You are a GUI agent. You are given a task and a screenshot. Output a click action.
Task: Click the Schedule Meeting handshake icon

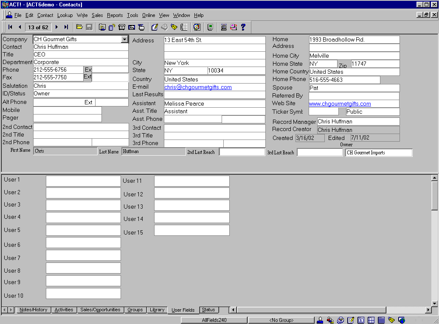pyautogui.click(x=132, y=27)
